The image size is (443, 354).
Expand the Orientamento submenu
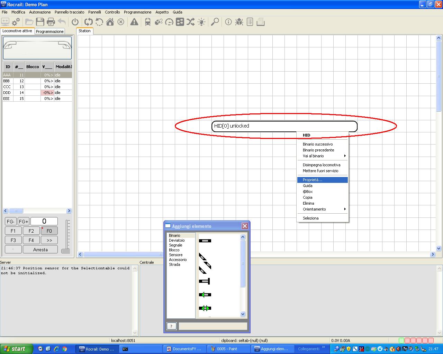[x=323, y=209]
